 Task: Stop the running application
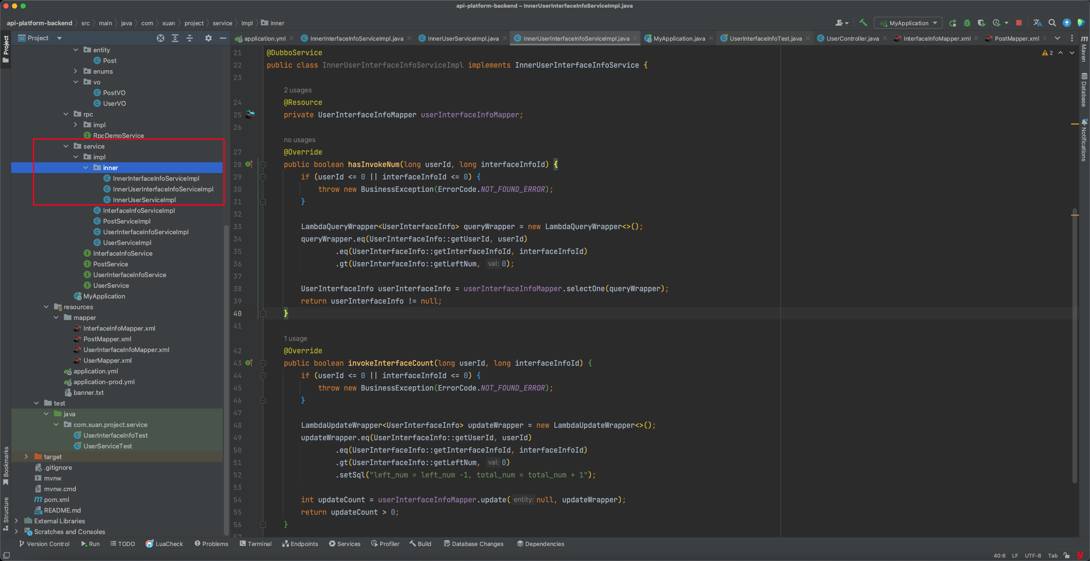[x=1019, y=23]
